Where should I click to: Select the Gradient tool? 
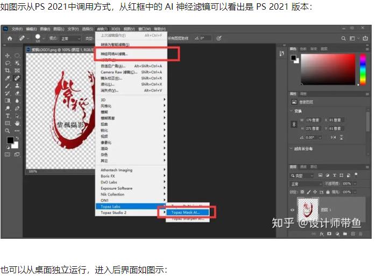[8, 101]
